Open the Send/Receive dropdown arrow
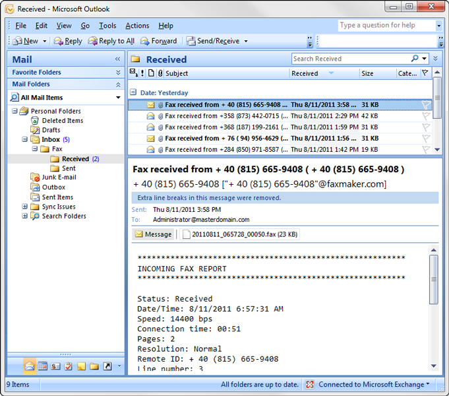The image size is (449, 396). (x=246, y=41)
